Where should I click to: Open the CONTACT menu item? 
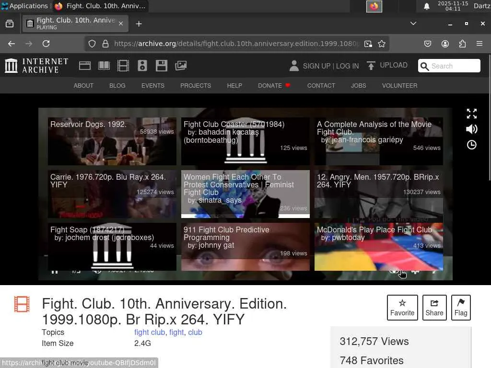coord(321,86)
